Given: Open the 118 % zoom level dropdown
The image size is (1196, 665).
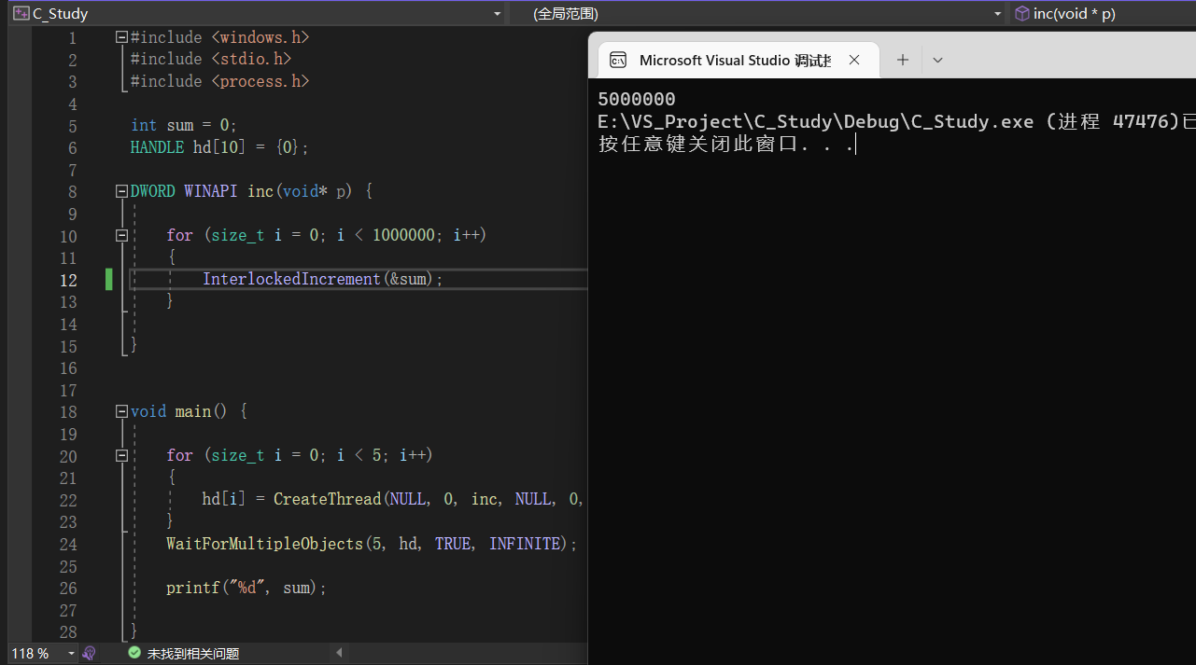Looking at the screenshot, I should 71,654.
